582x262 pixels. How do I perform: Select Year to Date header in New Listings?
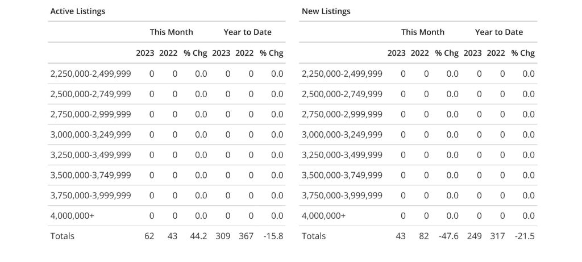coord(498,32)
